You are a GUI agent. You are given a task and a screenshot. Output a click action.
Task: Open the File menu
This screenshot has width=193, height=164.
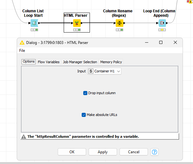(22, 51)
